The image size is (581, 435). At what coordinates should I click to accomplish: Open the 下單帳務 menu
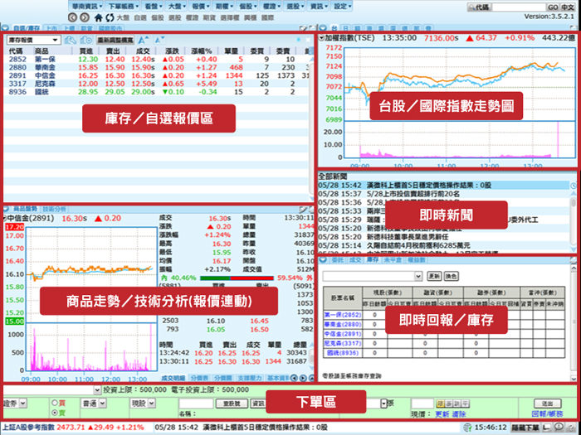tap(122, 7)
